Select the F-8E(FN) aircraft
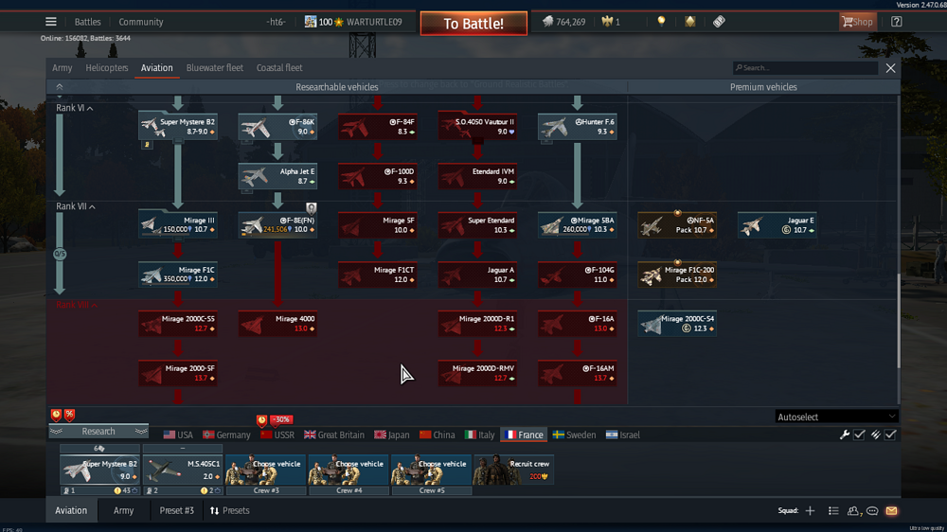This screenshot has height=532, width=947. pos(277,224)
